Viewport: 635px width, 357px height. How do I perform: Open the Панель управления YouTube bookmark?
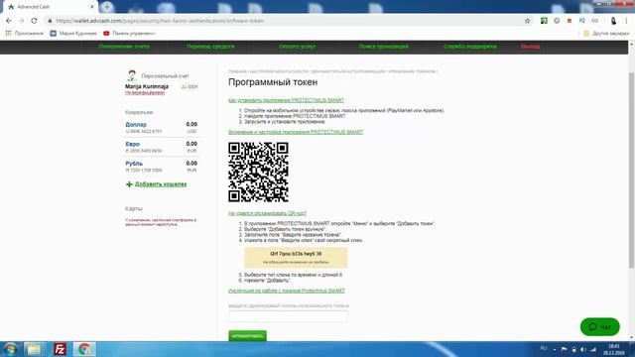[129, 33]
